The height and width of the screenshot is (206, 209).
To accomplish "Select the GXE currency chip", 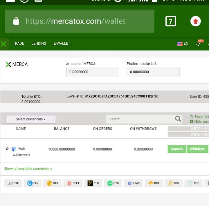I will pos(13,183).
